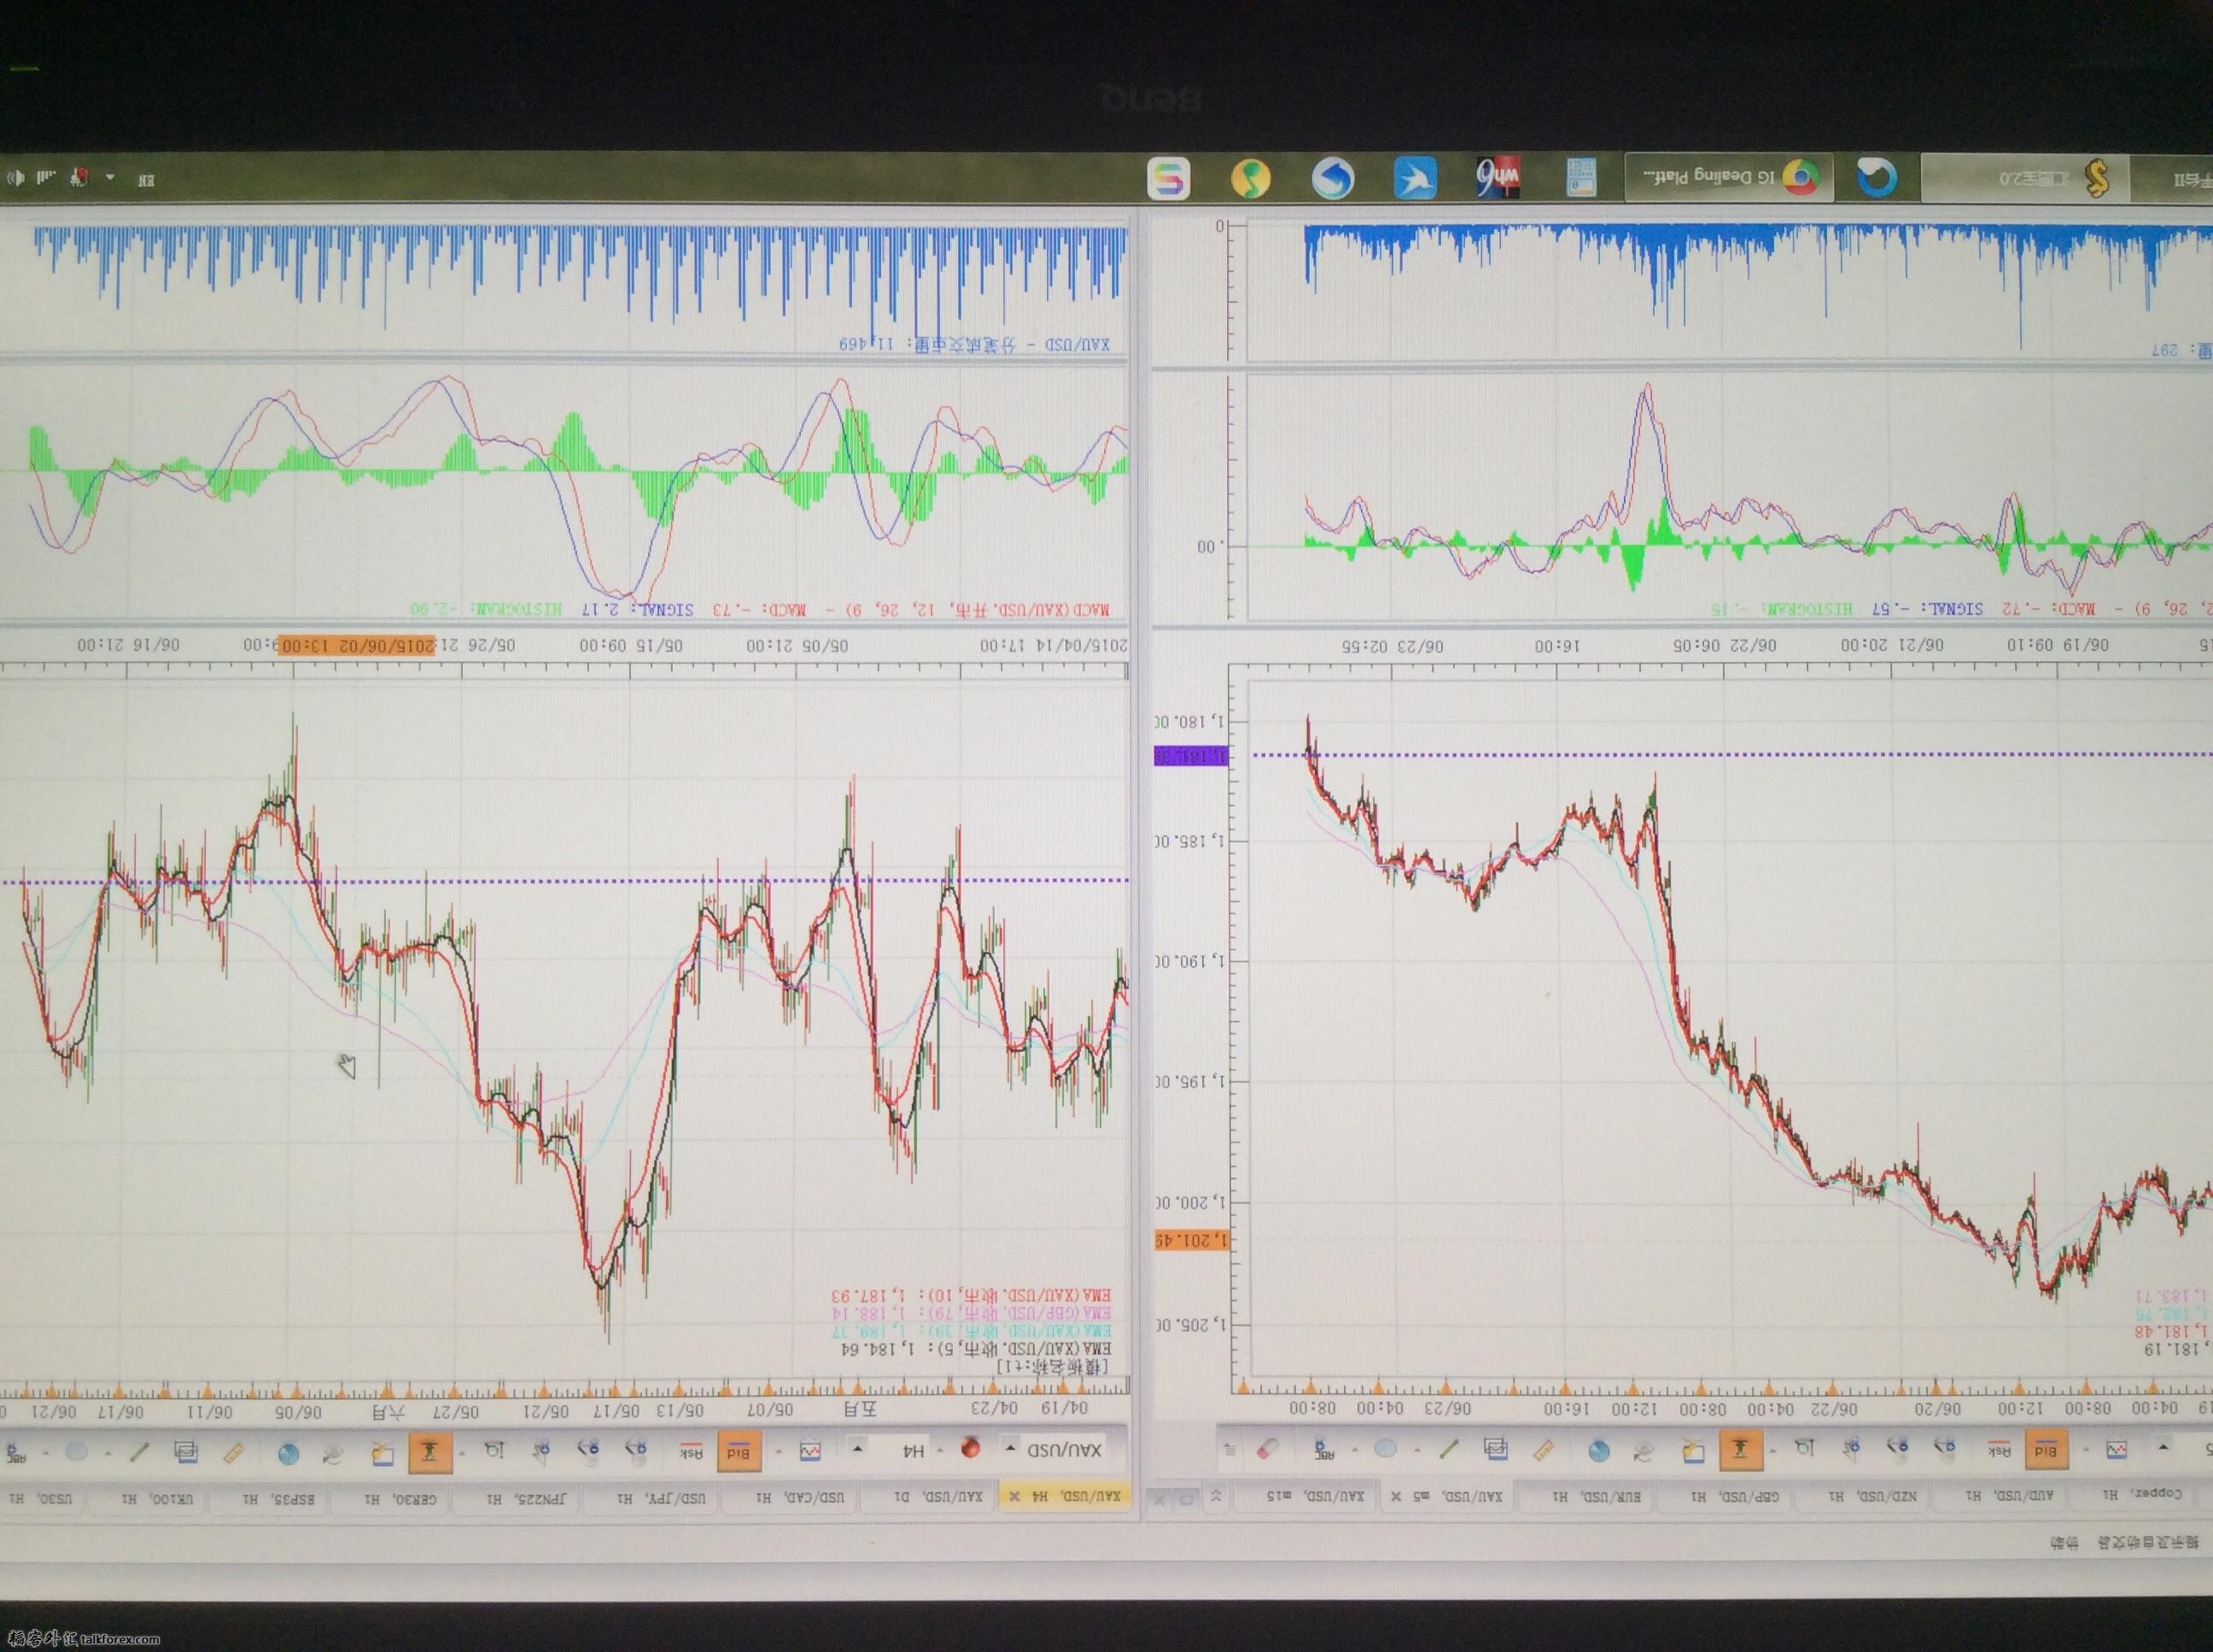Screen dimensions: 2213x1652
Task: Expand the ABC text options arrow in the m5 toolbar
Action: point(1356,1450)
